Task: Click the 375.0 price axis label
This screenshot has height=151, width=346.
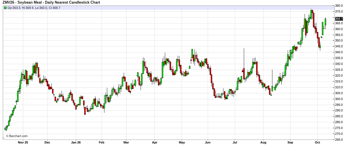Action: click(x=339, y=11)
